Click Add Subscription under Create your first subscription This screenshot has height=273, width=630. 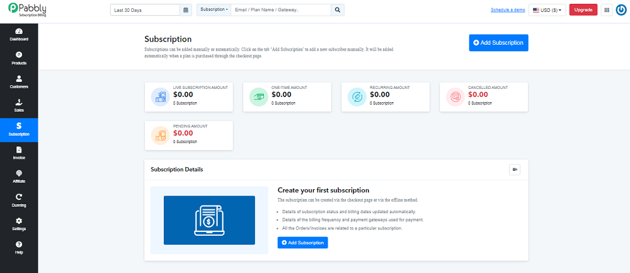(x=302, y=243)
